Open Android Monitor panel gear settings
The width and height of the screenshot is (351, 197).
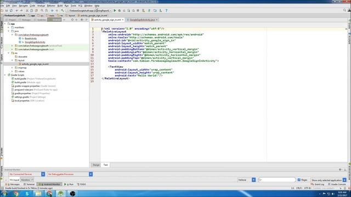pyautogui.click(x=340, y=170)
